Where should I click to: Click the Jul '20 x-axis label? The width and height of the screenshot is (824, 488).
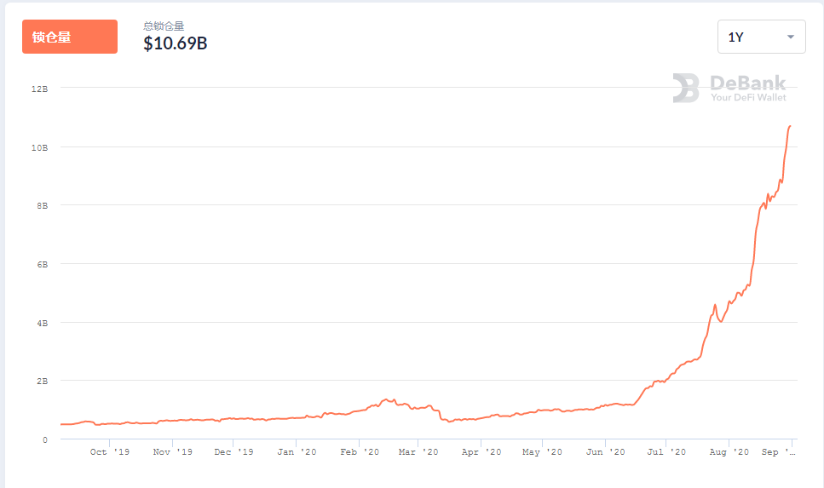[x=665, y=452]
